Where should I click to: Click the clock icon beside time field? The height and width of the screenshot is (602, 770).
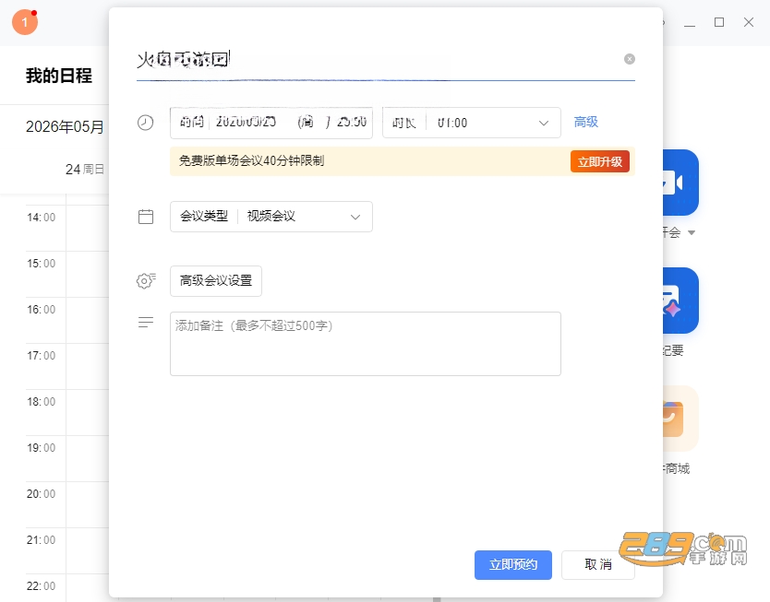coord(145,123)
